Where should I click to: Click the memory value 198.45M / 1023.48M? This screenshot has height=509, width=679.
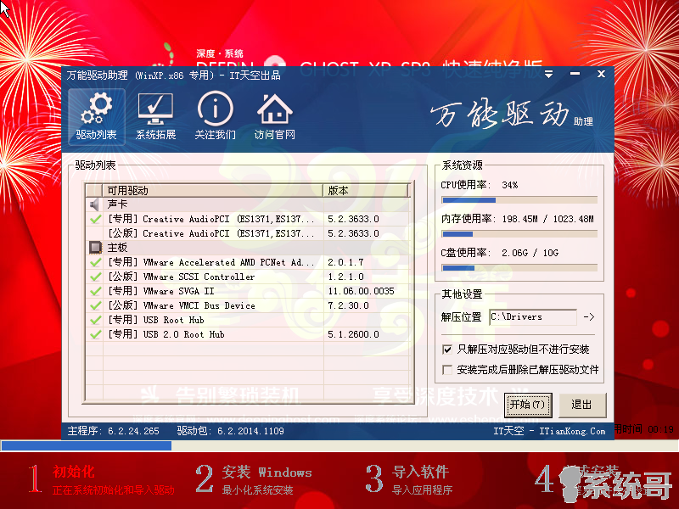[x=547, y=219]
